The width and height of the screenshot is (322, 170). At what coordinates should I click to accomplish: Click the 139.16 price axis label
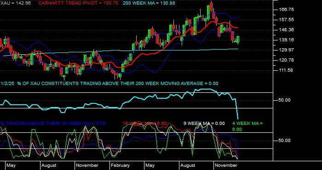[286, 40]
